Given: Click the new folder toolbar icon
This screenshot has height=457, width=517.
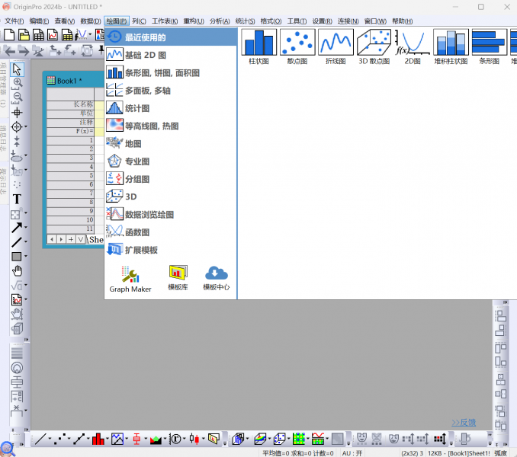Looking at the screenshot, I should (x=24, y=34).
